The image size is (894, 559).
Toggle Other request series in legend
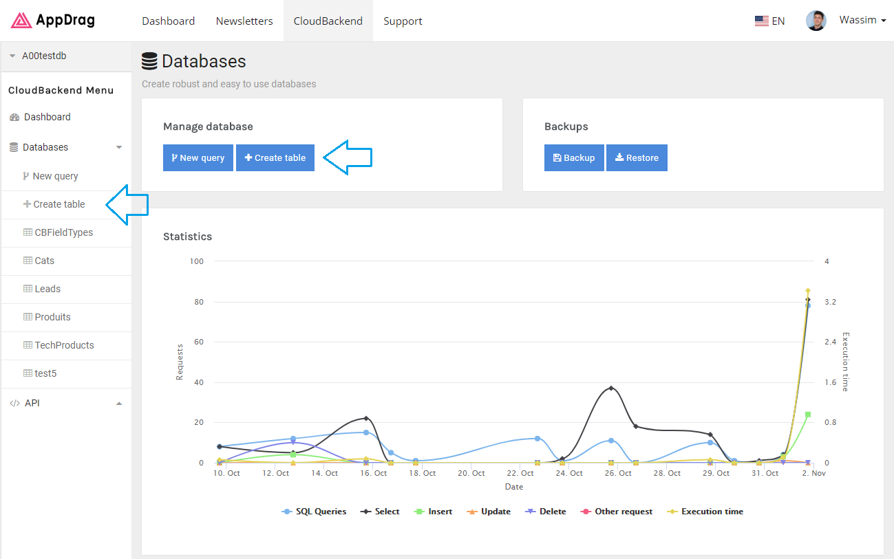tap(617, 512)
